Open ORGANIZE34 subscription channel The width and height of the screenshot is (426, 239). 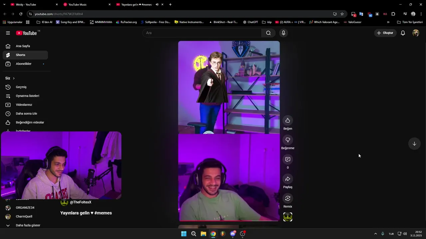[25, 208]
